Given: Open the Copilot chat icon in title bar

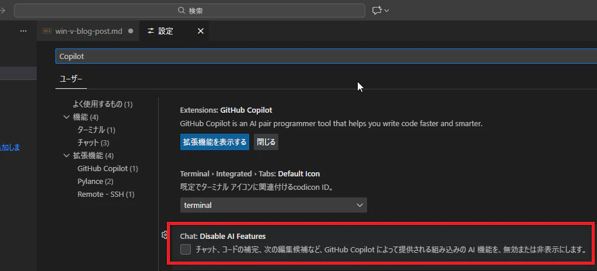Looking at the screenshot, I should tap(376, 11).
